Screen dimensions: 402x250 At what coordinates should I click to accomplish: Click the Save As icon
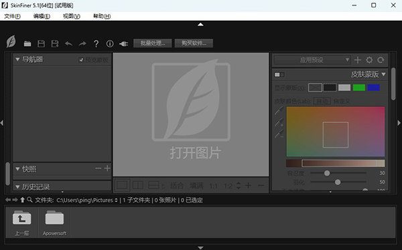(x=55, y=43)
